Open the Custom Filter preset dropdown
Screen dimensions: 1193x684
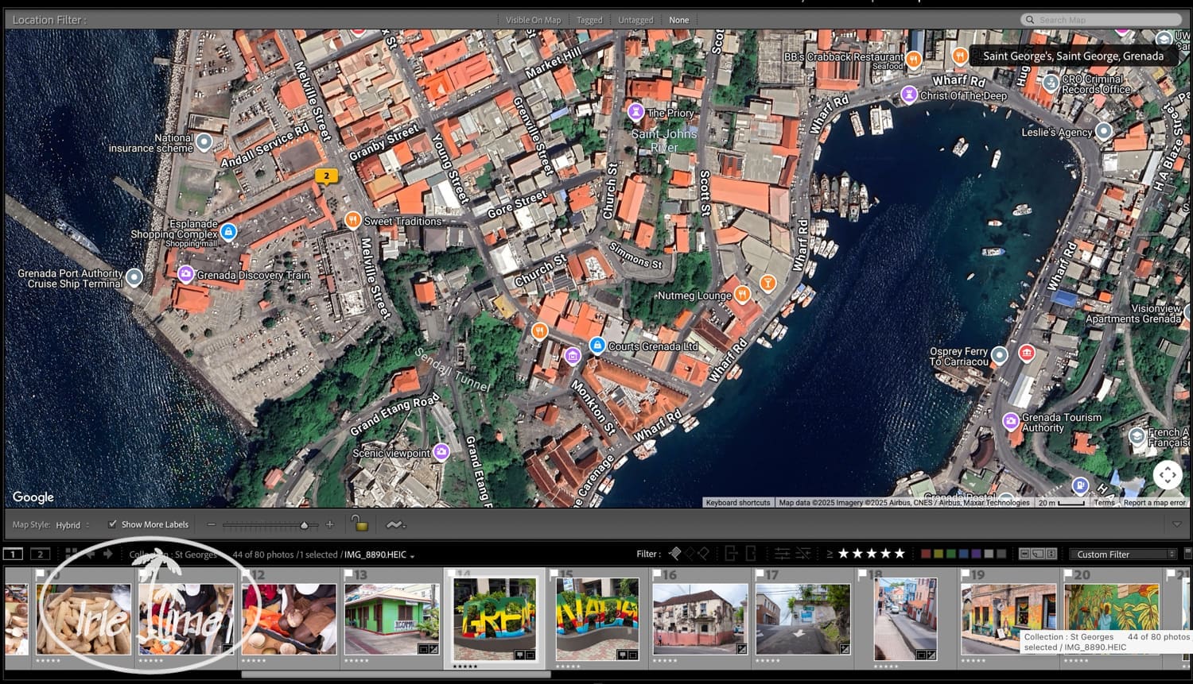(1123, 554)
